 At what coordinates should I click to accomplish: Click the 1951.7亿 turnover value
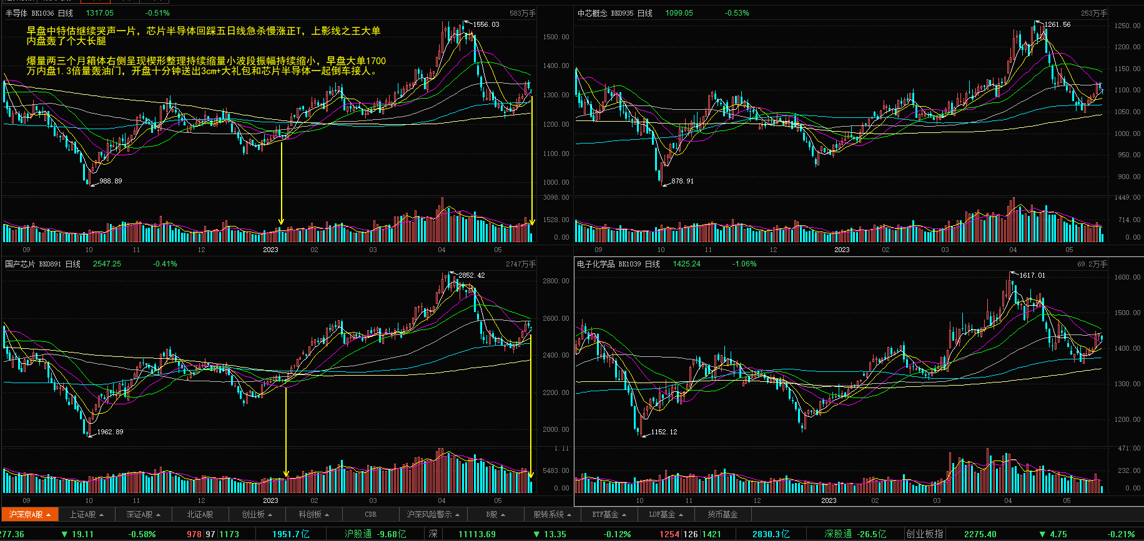pos(291,534)
